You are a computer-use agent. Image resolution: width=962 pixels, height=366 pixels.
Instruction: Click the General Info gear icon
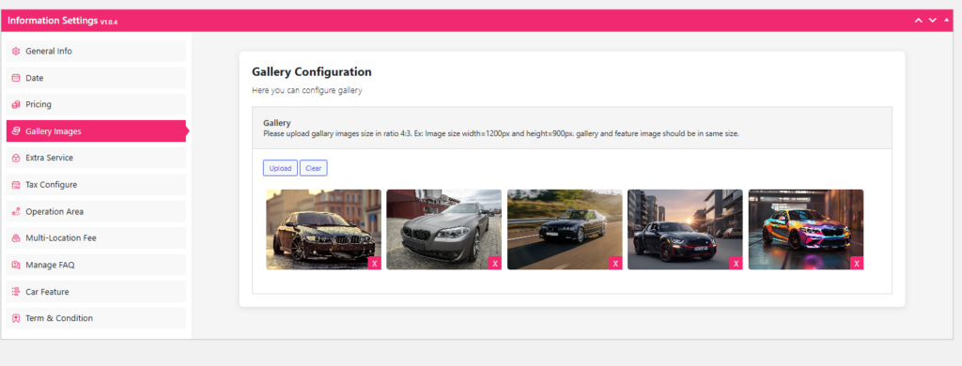pos(16,52)
